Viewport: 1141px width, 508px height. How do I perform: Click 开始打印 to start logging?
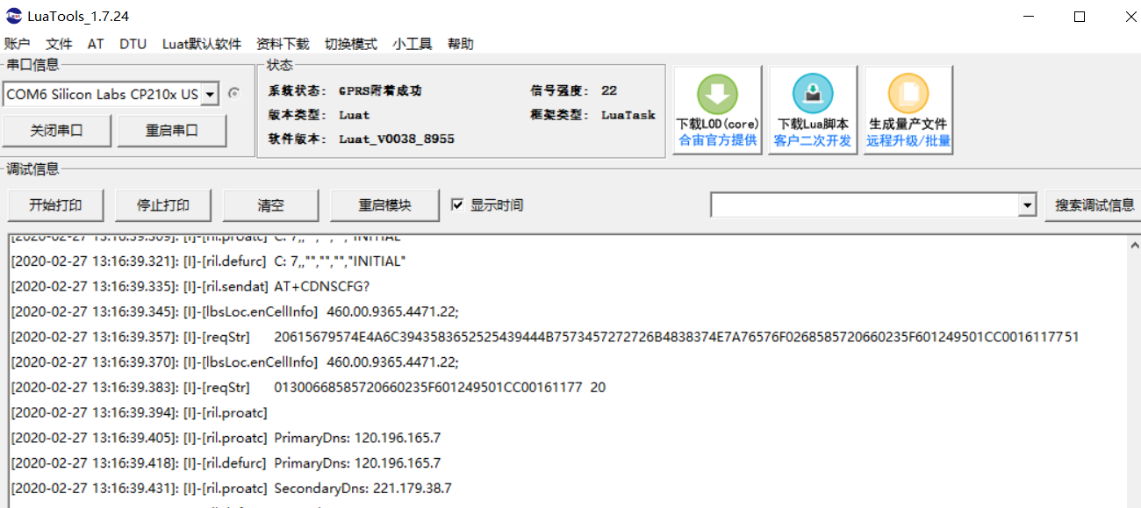(55, 205)
